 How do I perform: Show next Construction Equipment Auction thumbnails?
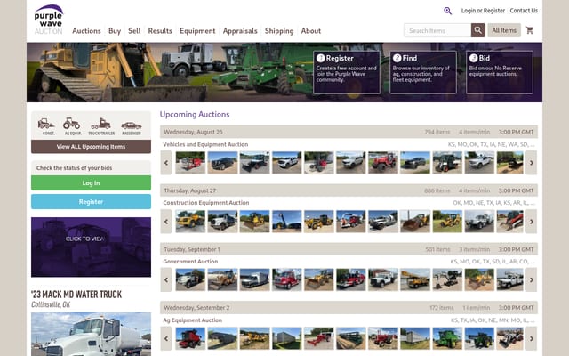point(532,222)
